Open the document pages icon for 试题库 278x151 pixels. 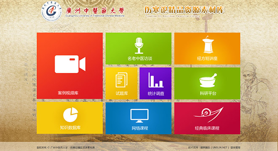click(121, 80)
